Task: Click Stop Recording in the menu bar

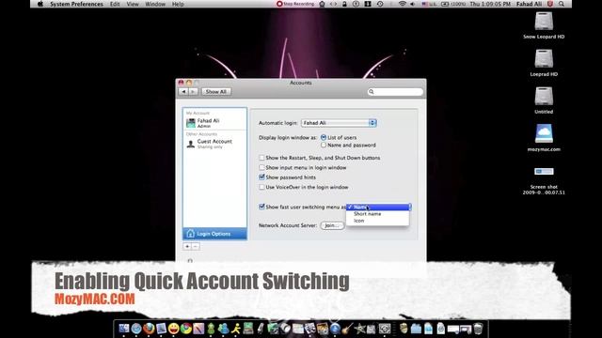Action: (x=295, y=4)
